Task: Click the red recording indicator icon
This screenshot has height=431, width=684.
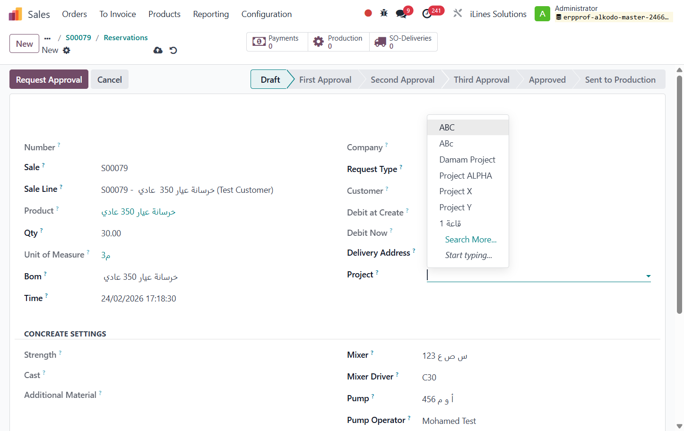Action: coord(368,13)
